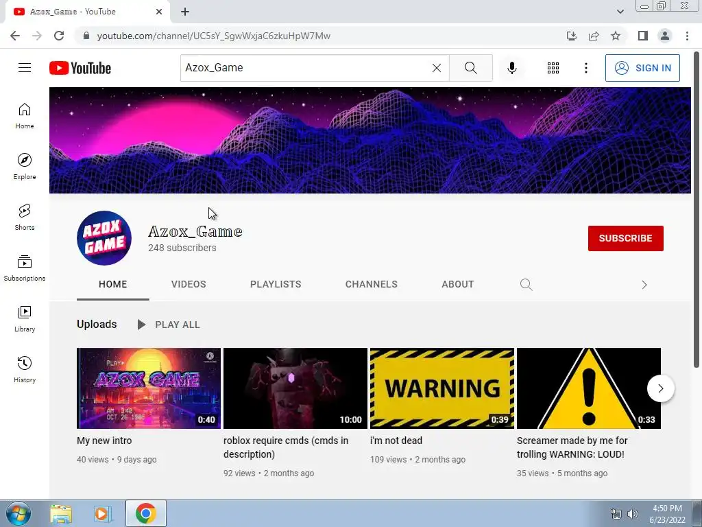Click the YouTube logo
702x527 pixels.
point(80,68)
